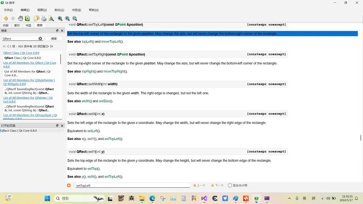This screenshot has height=204, width=363.
Task: Click the 搜索 button beside QRect field
Action: (x=54, y=39)
